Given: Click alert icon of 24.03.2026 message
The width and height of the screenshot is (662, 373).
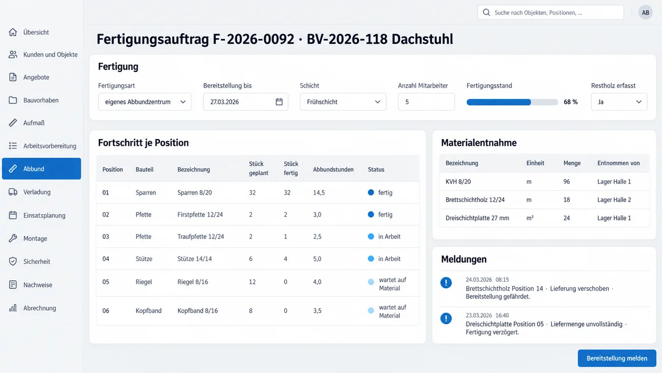Looking at the screenshot, I should pyautogui.click(x=446, y=282).
